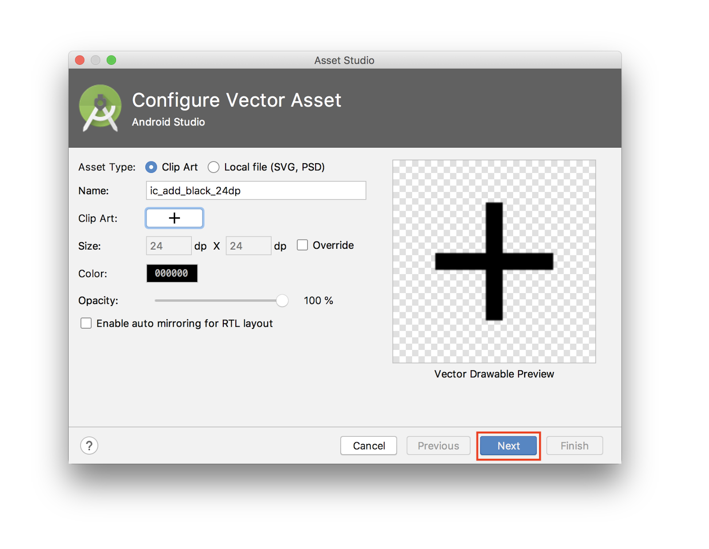Screen dimensions: 709x549
Task: Click the Name field ic_add_black_24dp
Action: pos(256,191)
